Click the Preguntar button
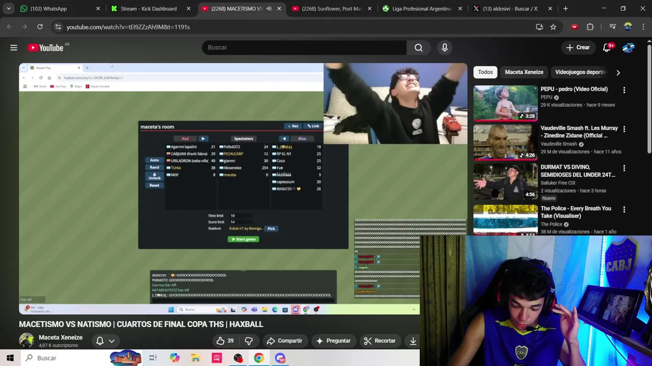The image size is (652, 366). click(x=333, y=341)
